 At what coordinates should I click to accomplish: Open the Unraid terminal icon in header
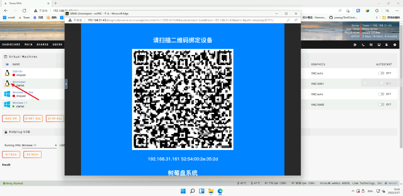coord(363,45)
